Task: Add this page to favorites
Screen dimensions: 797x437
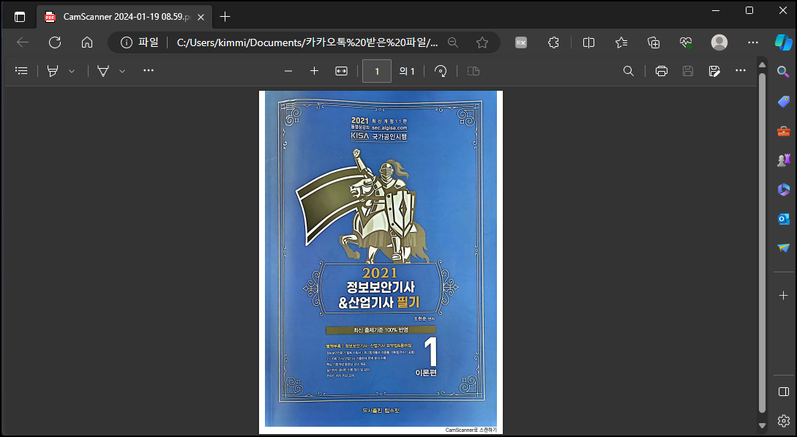Action: [x=482, y=42]
